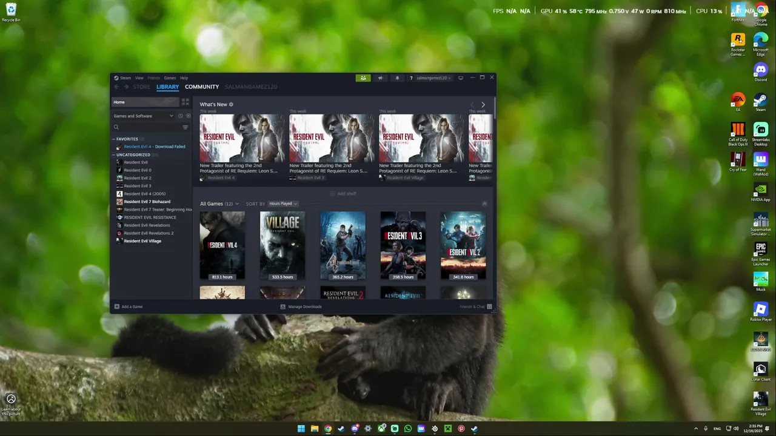
Task: Open Friends & Chat
Action: pyautogui.click(x=476, y=306)
